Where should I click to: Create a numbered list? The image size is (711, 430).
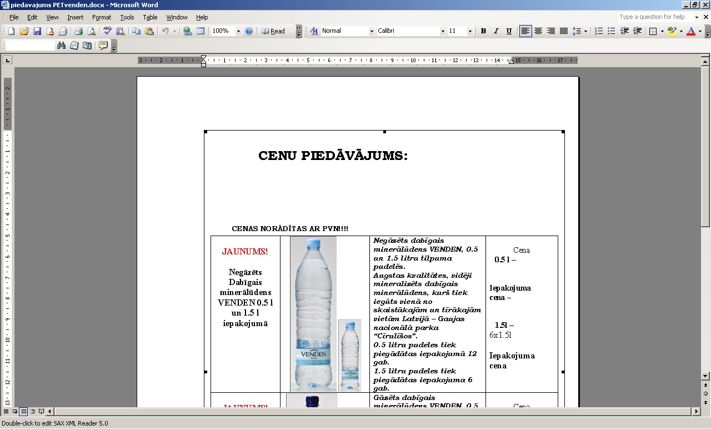tap(598, 31)
